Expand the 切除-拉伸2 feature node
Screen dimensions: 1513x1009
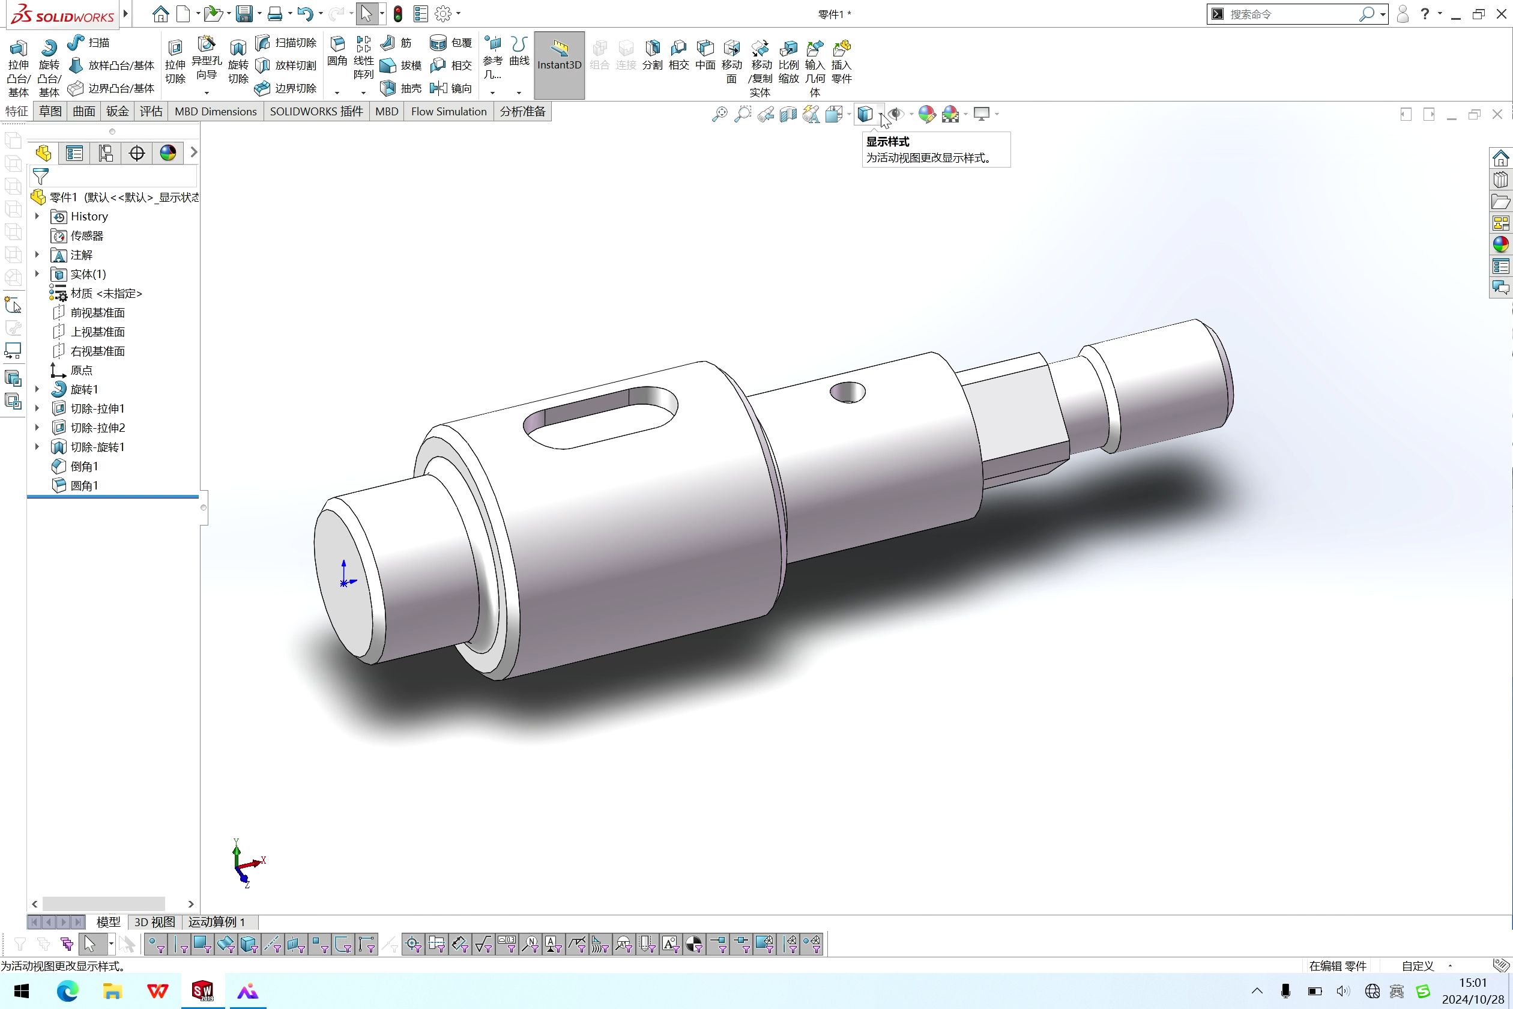pyautogui.click(x=37, y=428)
